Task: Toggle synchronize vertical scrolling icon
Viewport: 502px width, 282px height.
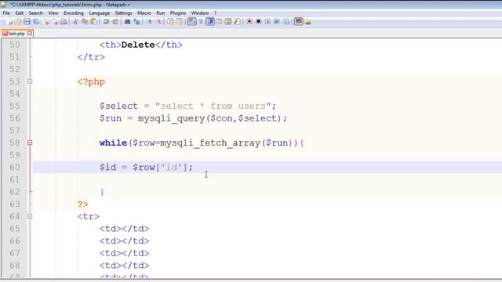Action: pyautogui.click(x=170, y=22)
